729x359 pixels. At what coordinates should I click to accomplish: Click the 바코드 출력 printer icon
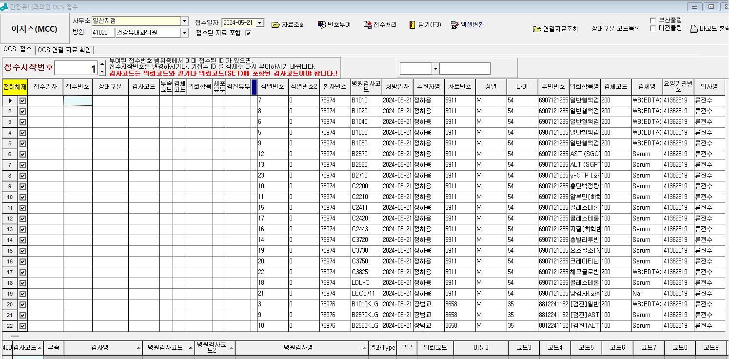tap(694, 29)
